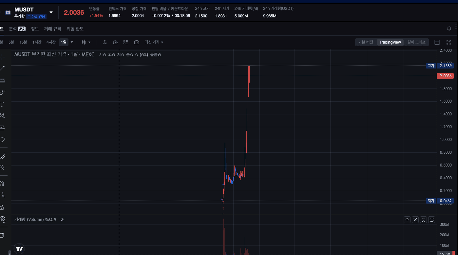
Task: Open the indicators fx menu
Action: pos(105,42)
